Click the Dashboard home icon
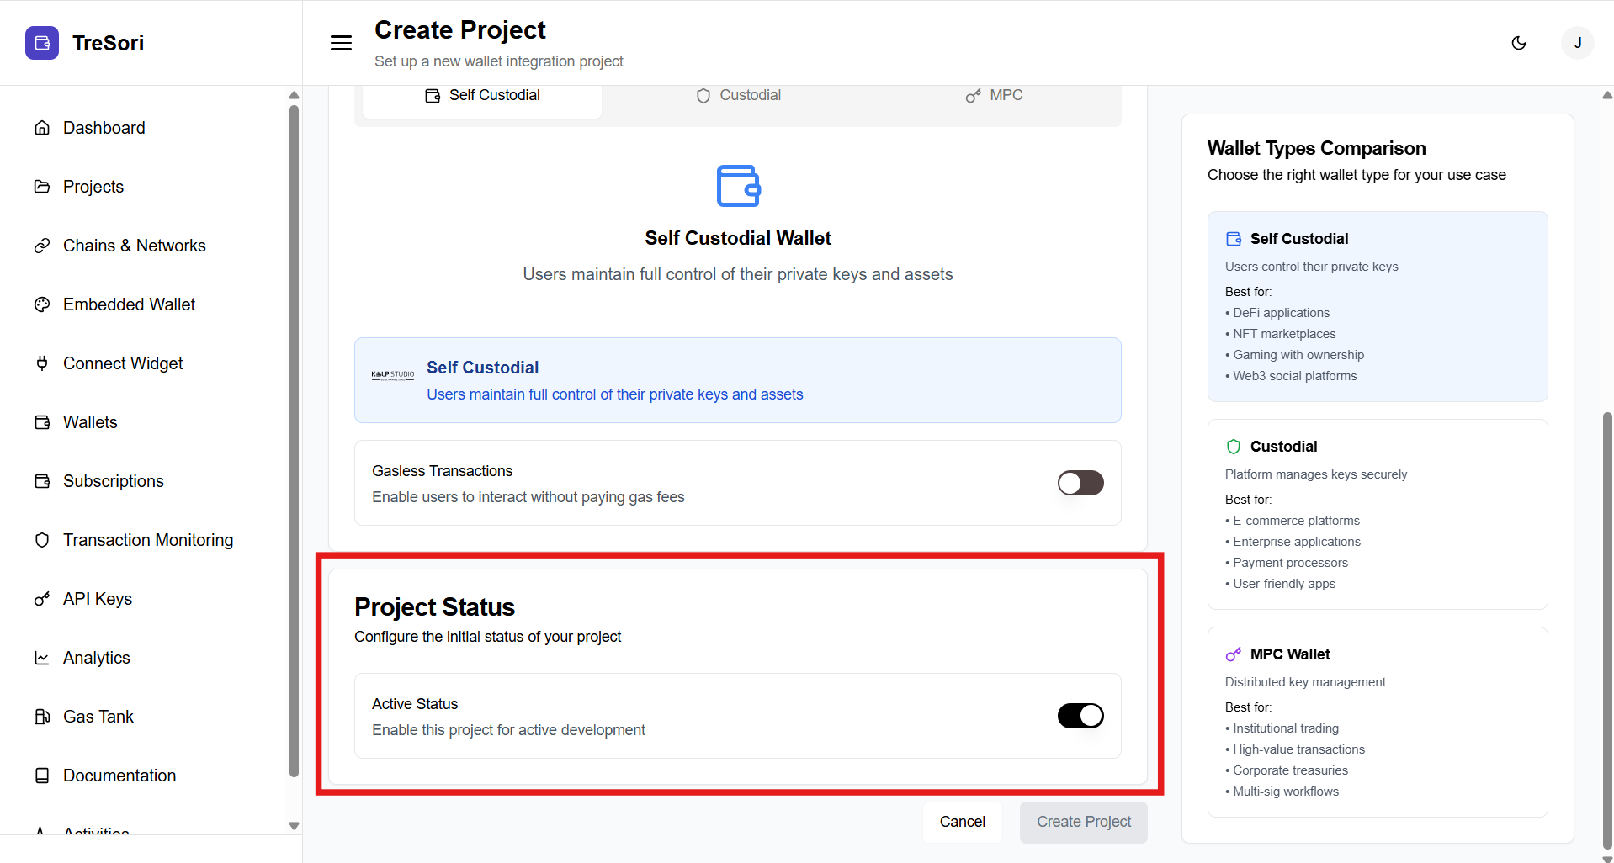Image resolution: width=1614 pixels, height=863 pixels. (42, 128)
